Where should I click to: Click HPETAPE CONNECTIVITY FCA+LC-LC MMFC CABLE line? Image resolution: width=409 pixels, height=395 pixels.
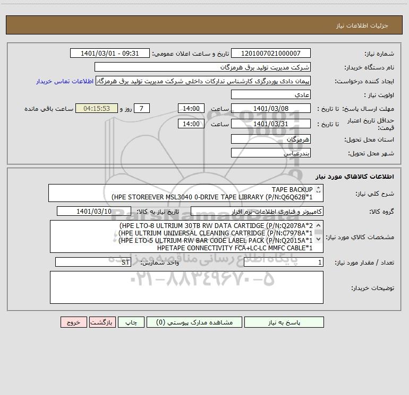[235, 248]
